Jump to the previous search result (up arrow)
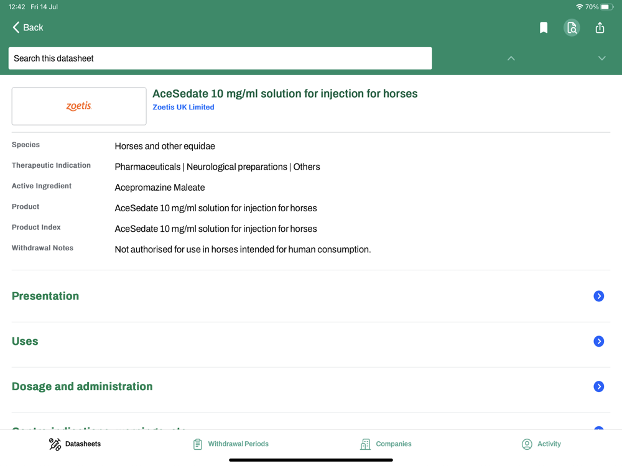Screen dimensions: 622x466 [511, 58]
